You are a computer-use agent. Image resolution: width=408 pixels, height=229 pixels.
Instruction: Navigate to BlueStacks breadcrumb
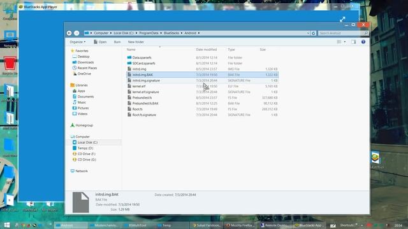pyautogui.click(x=171, y=33)
